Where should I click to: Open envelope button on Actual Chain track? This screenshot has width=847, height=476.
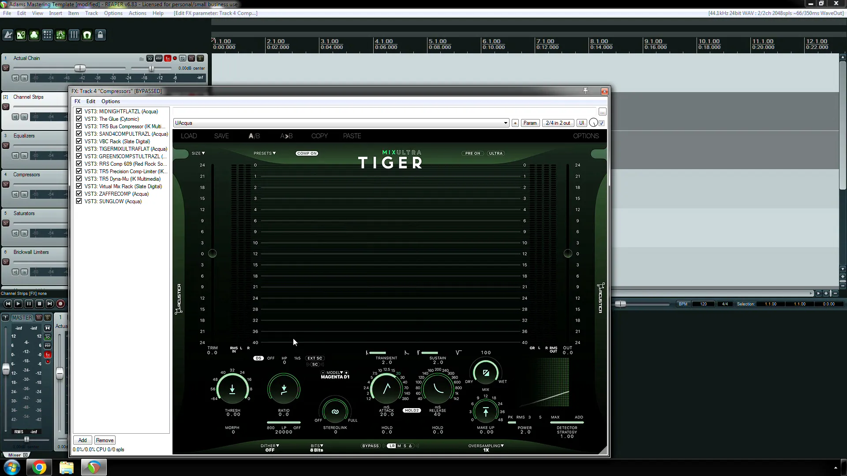[x=159, y=58]
